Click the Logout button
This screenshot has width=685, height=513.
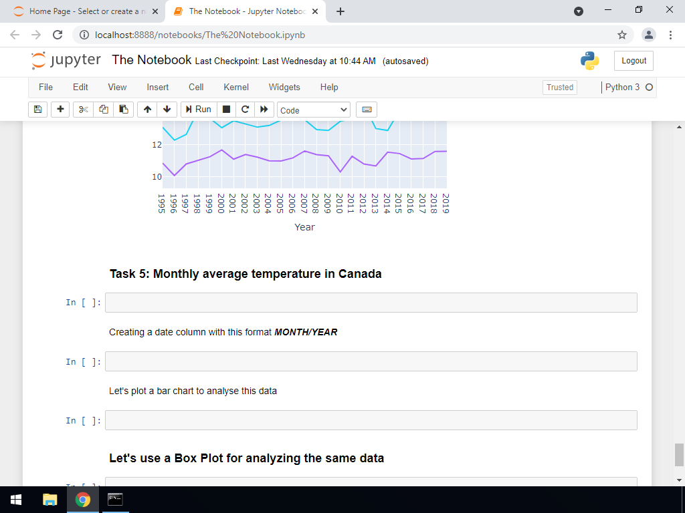633,61
